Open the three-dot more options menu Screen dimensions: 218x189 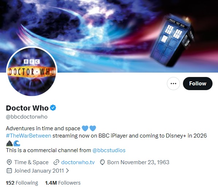click(173, 84)
